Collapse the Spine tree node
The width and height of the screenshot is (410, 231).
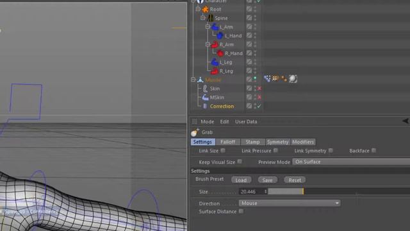click(x=203, y=18)
